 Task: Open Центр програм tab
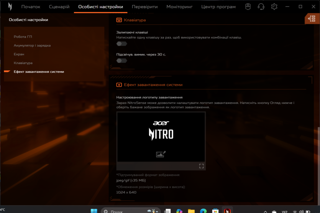coord(218,7)
